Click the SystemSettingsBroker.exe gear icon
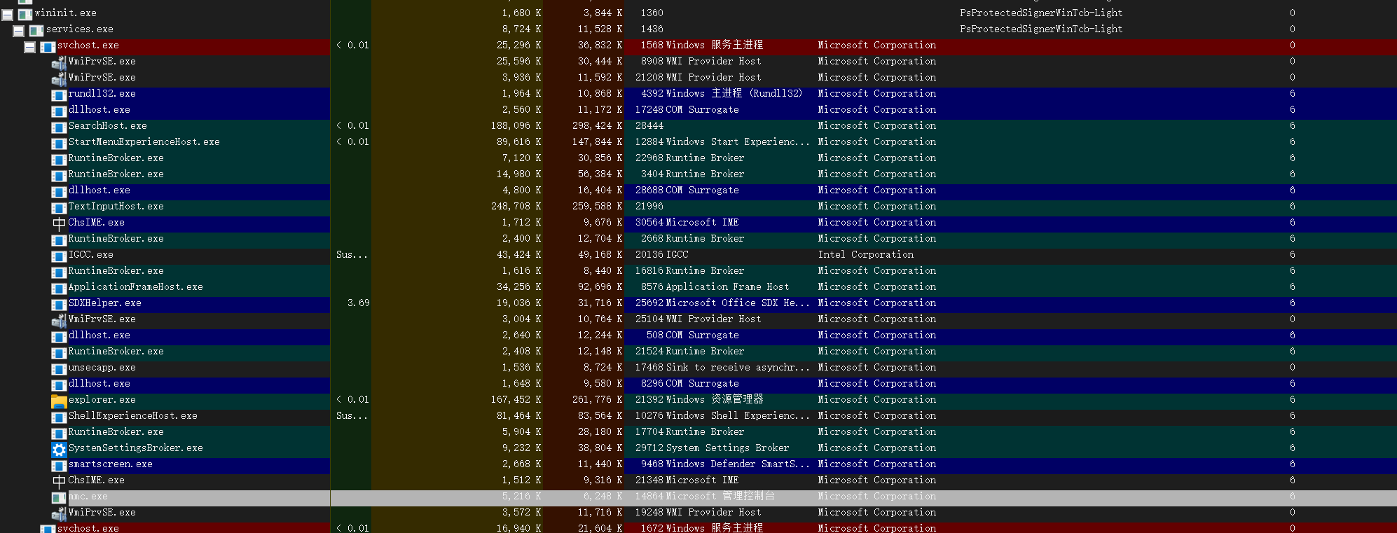 point(59,449)
